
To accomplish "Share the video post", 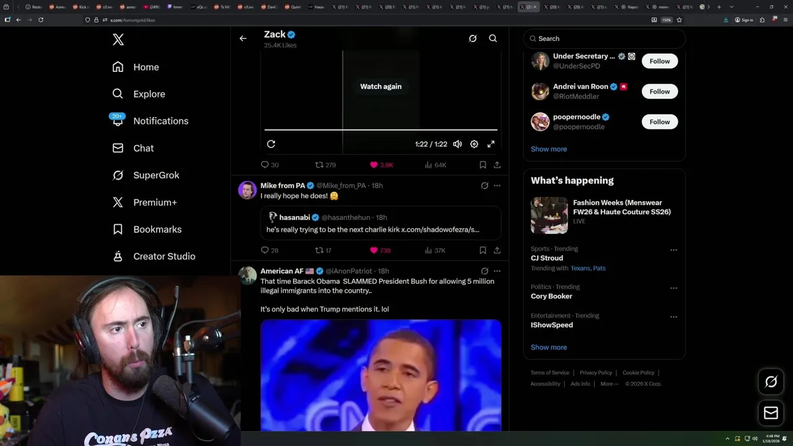I will (497, 165).
